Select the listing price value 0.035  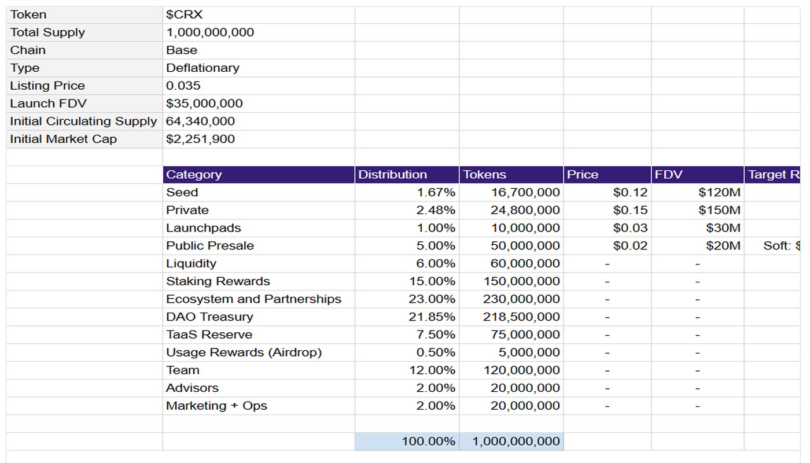[x=259, y=86]
